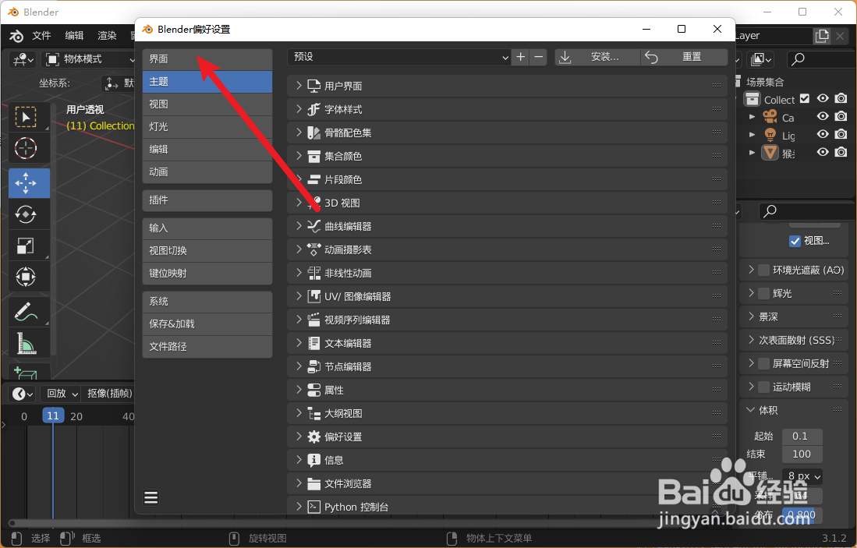Hide monkey object with eye icon
857x548 pixels.
pos(823,153)
